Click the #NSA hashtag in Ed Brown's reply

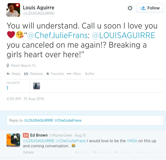pyautogui.click(x=132, y=141)
